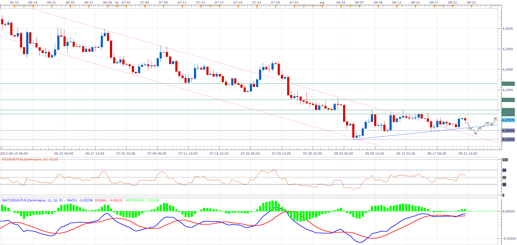The width and height of the screenshot is (517, 245).
Task: Click the orange marker under date 08-09
Action: (378, 6)
